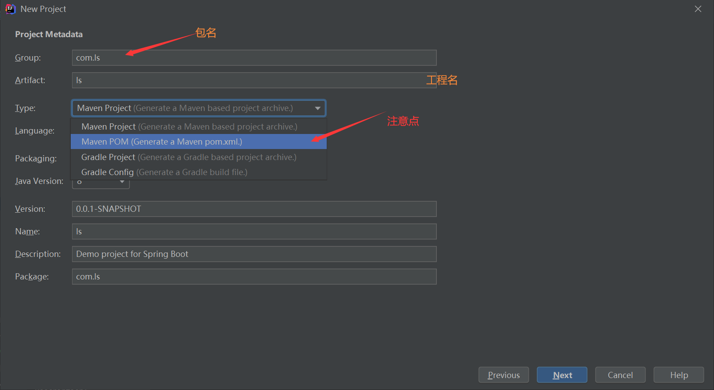
Task: Click the Next button
Action: pos(562,375)
